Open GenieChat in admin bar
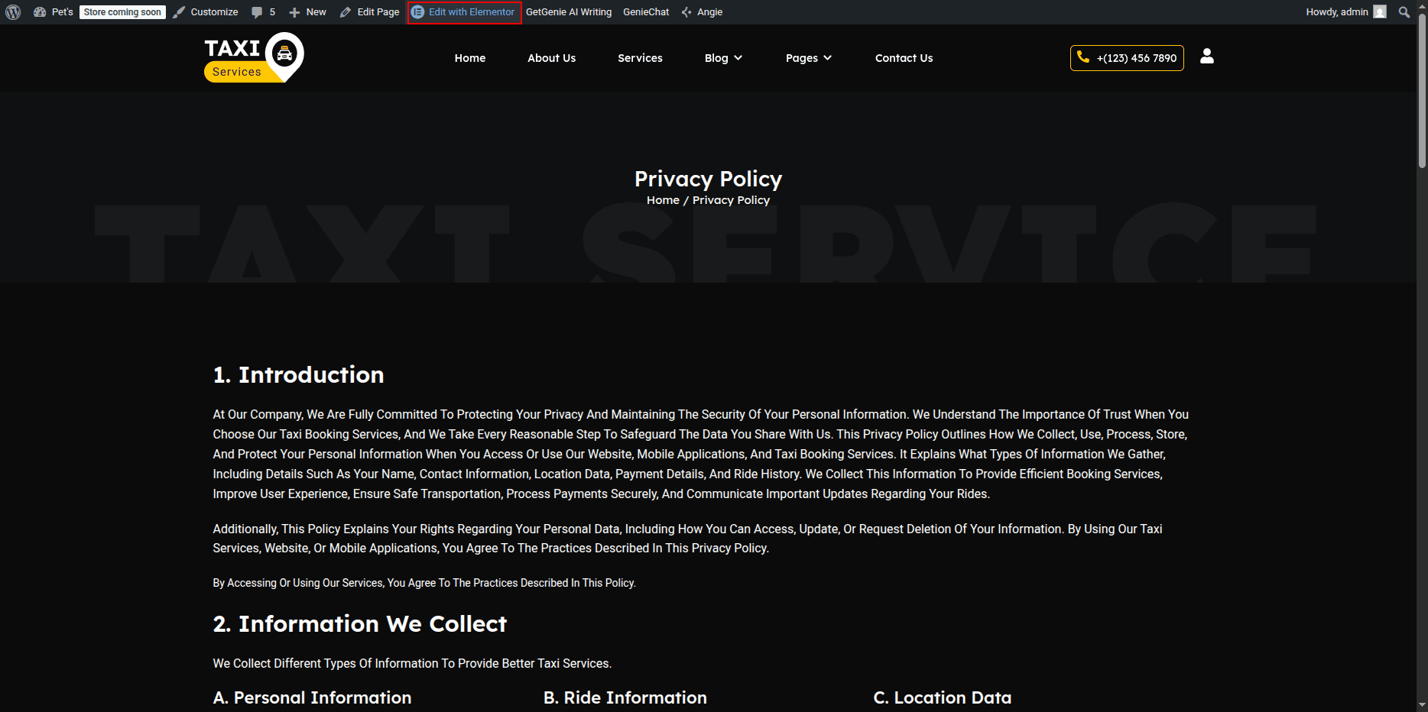 pyautogui.click(x=646, y=12)
